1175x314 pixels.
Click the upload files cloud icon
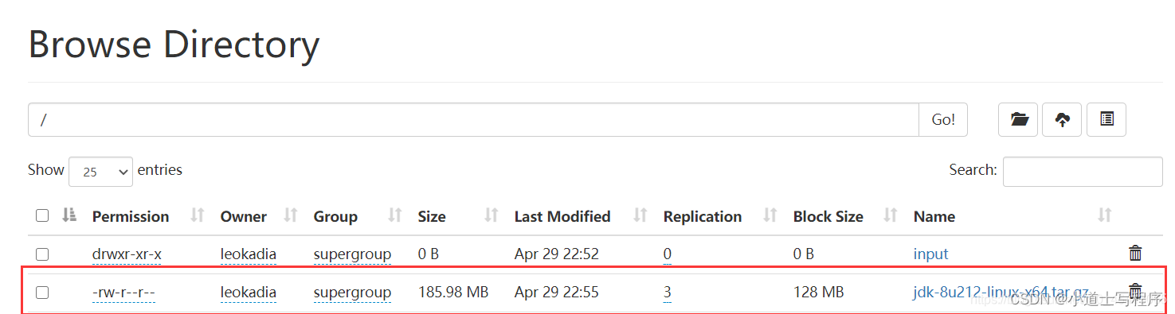(x=1062, y=119)
